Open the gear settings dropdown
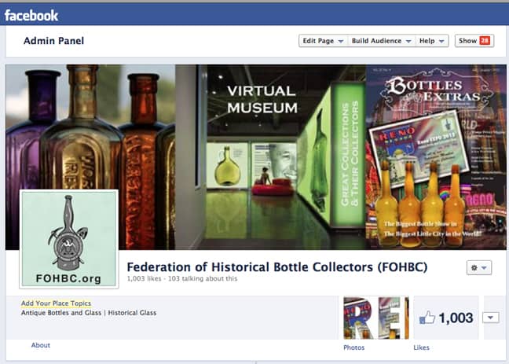 [x=479, y=268]
